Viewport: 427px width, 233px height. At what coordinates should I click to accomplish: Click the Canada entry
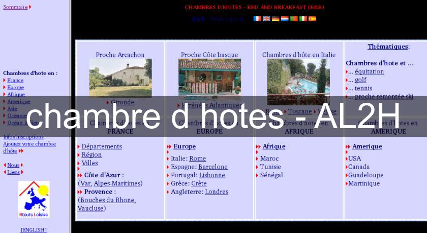(359, 167)
